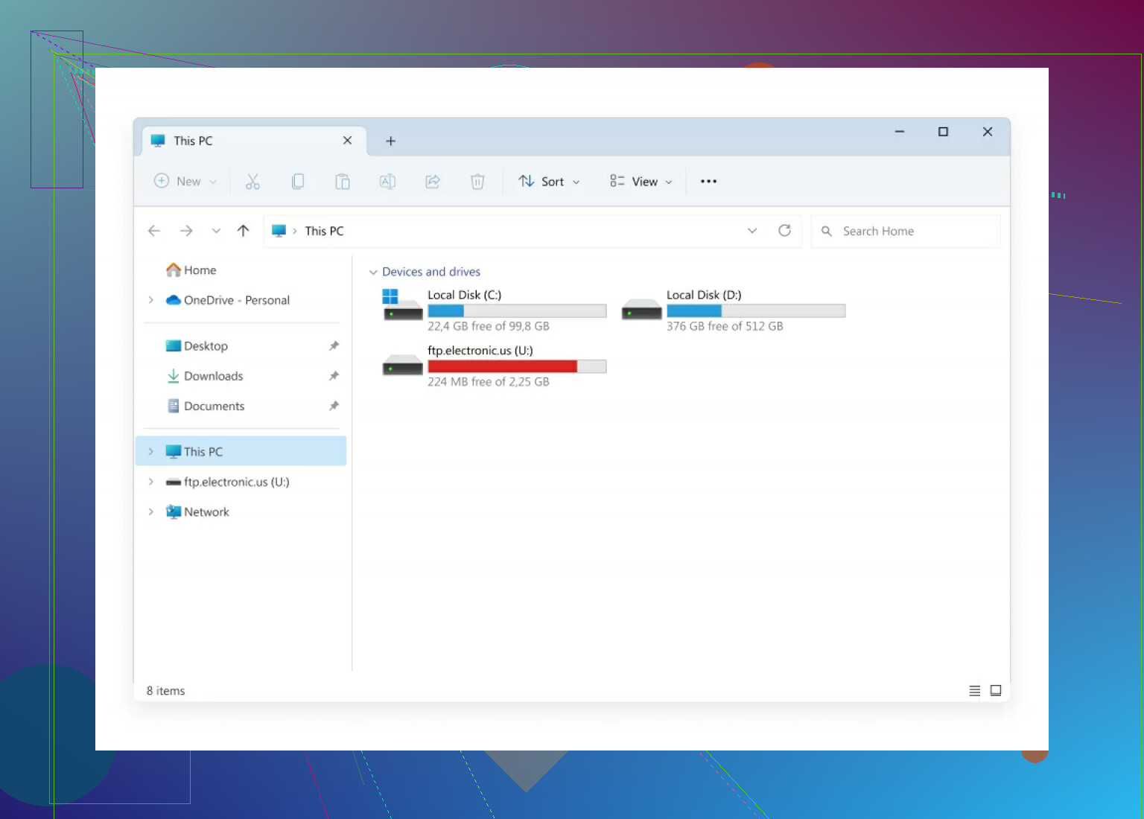This screenshot has width=1144, height=819.
Task: Add a new File Explorer tab
Action: (390, 141)
